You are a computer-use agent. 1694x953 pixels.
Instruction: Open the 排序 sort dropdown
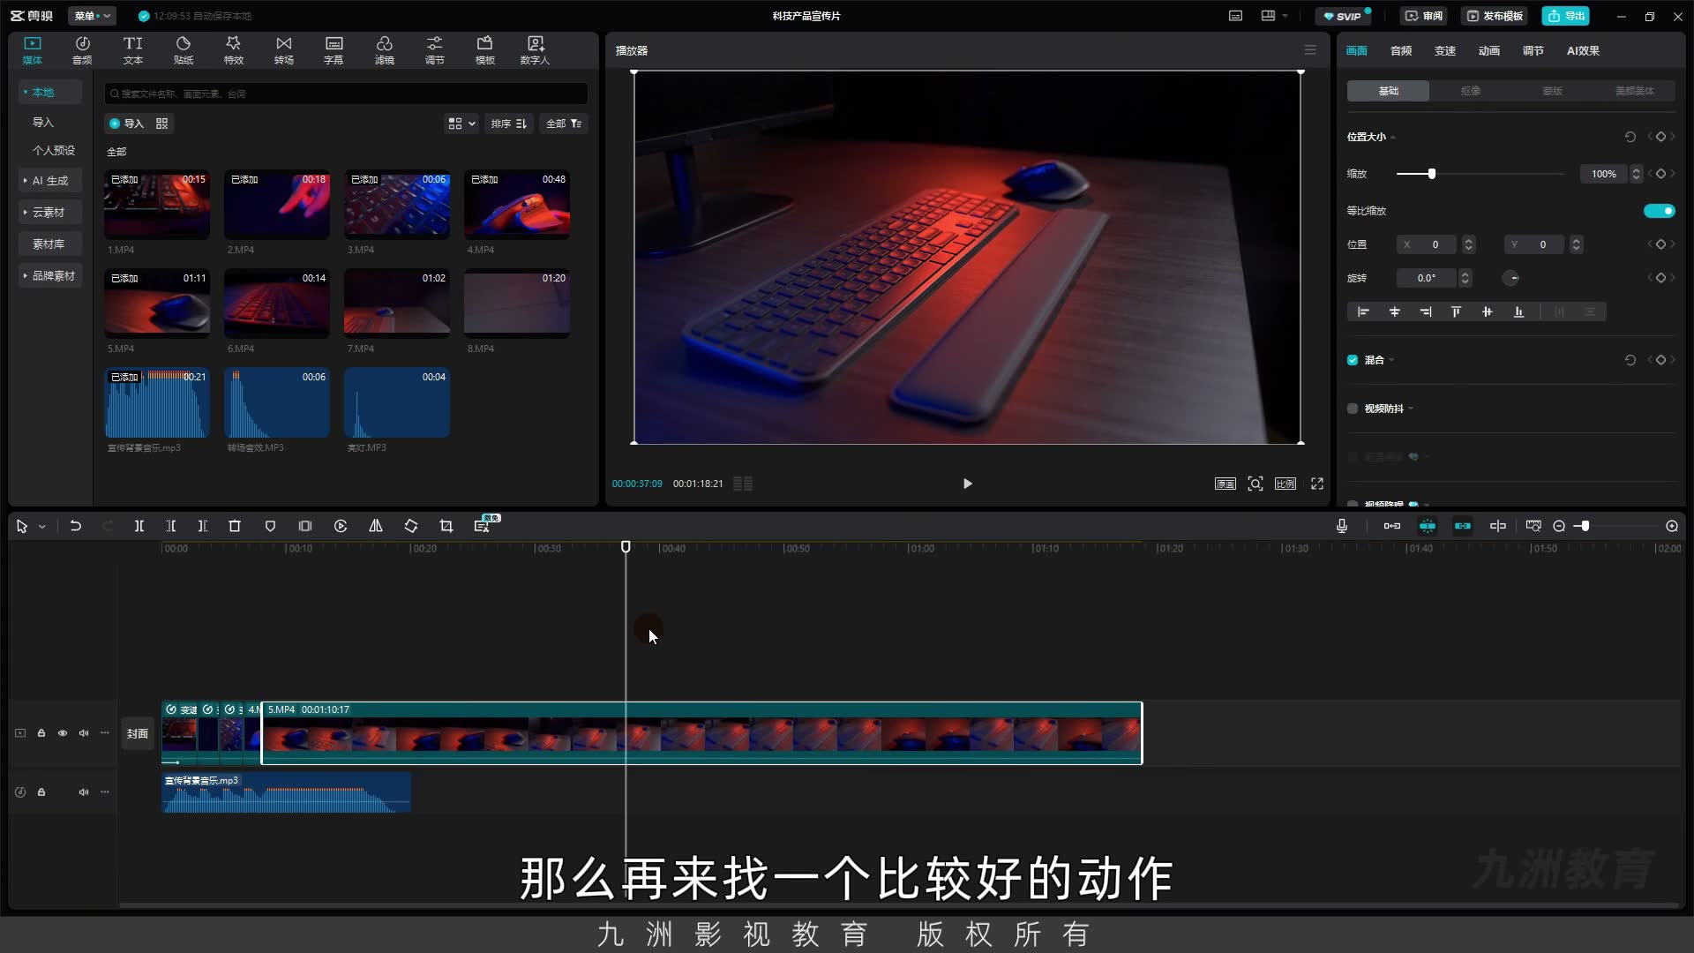click(x=509, y=124)
